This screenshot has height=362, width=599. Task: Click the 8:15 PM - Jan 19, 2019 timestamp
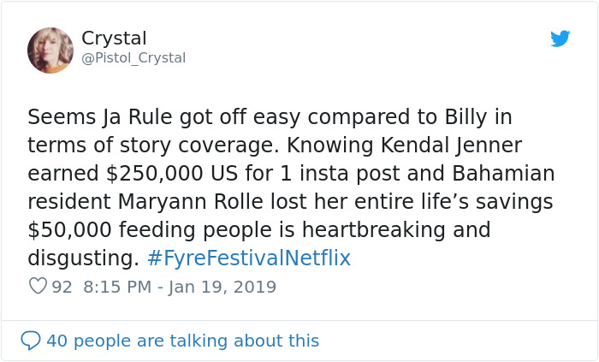point(180,287)
